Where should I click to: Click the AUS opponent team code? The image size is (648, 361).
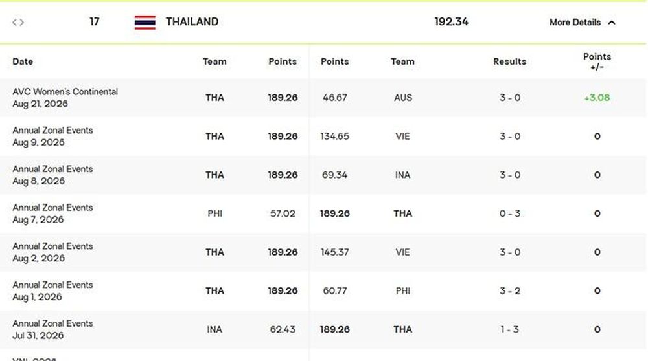(403, 98)
